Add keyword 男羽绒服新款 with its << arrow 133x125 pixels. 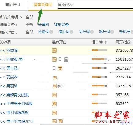tap(2, 113)
